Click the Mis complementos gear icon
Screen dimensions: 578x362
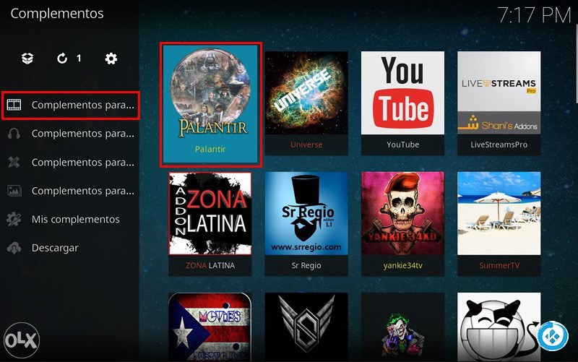tap(14, 220)
